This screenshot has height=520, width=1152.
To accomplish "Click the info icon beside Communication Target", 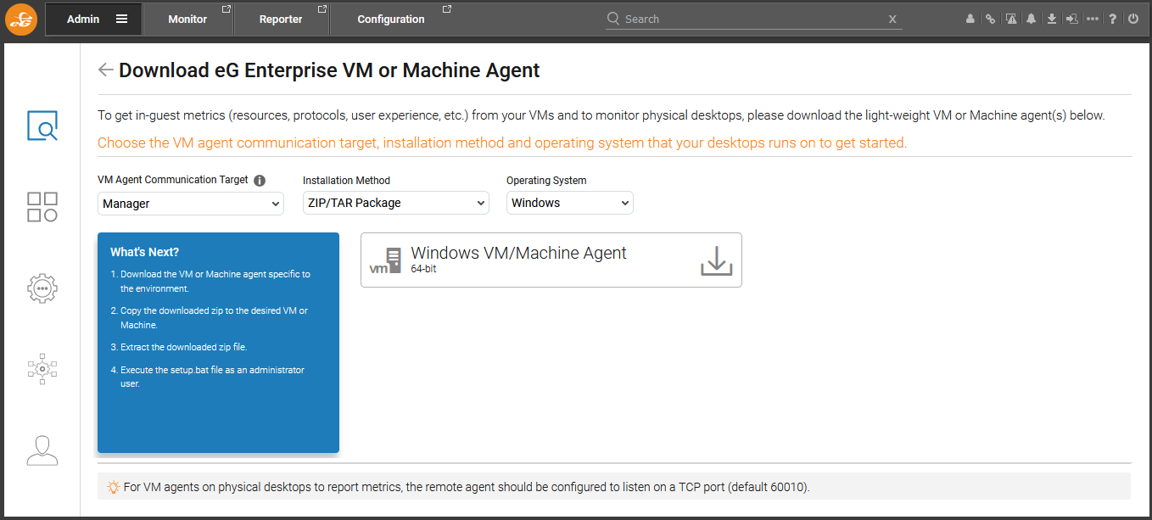I will [260, 181].
